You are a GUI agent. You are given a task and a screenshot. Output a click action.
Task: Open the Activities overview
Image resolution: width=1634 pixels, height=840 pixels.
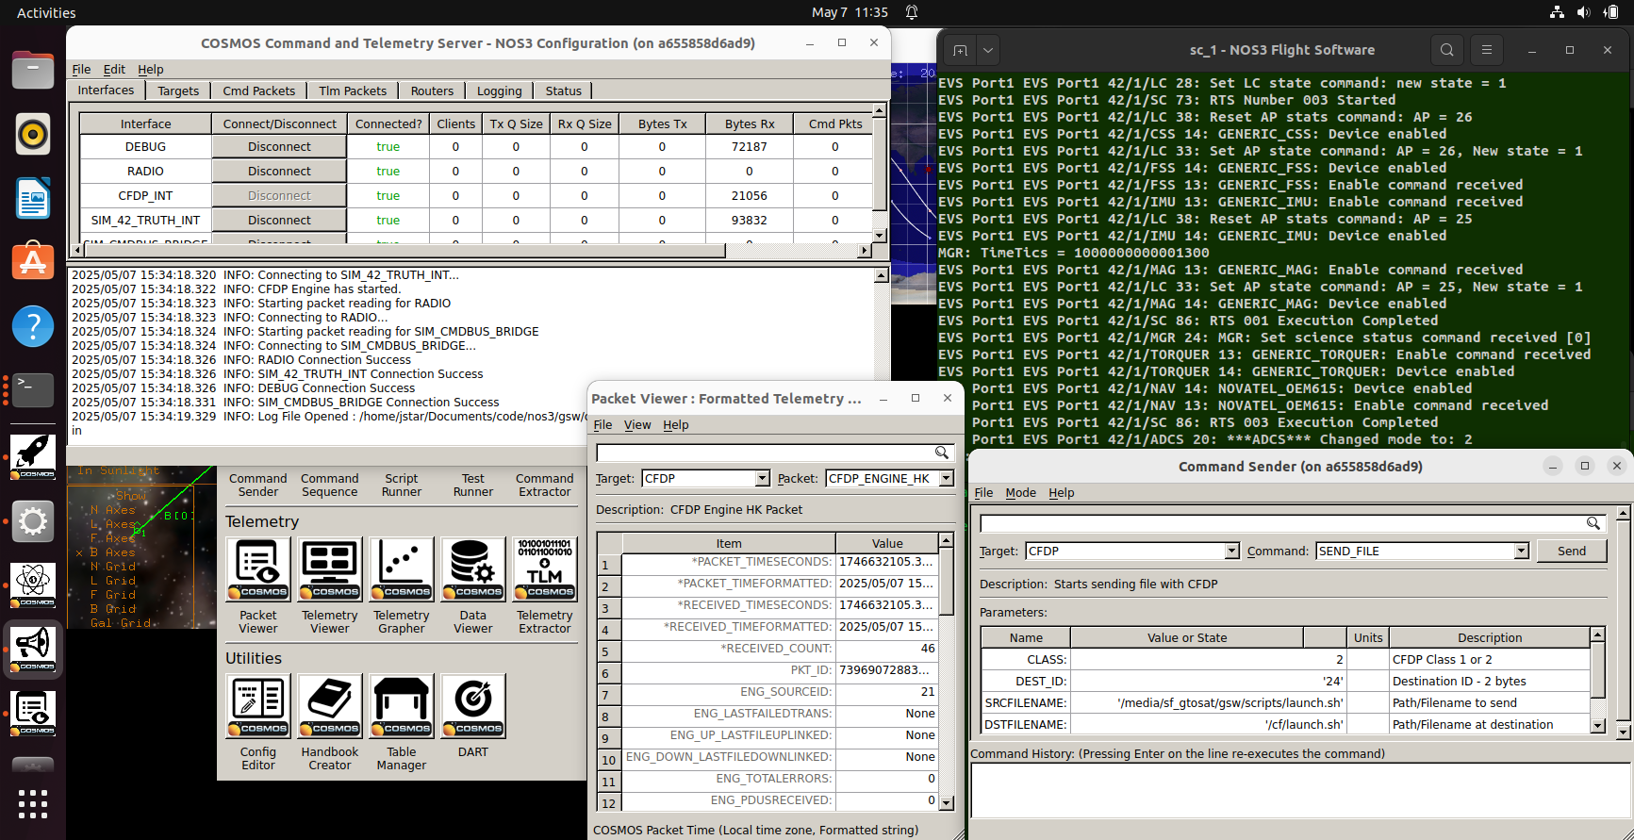[46, 12]
